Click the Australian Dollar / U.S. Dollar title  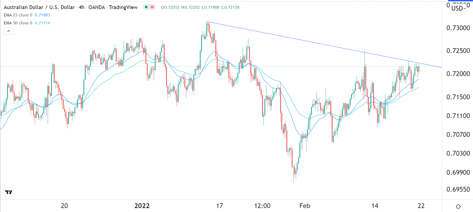[39, 7]
